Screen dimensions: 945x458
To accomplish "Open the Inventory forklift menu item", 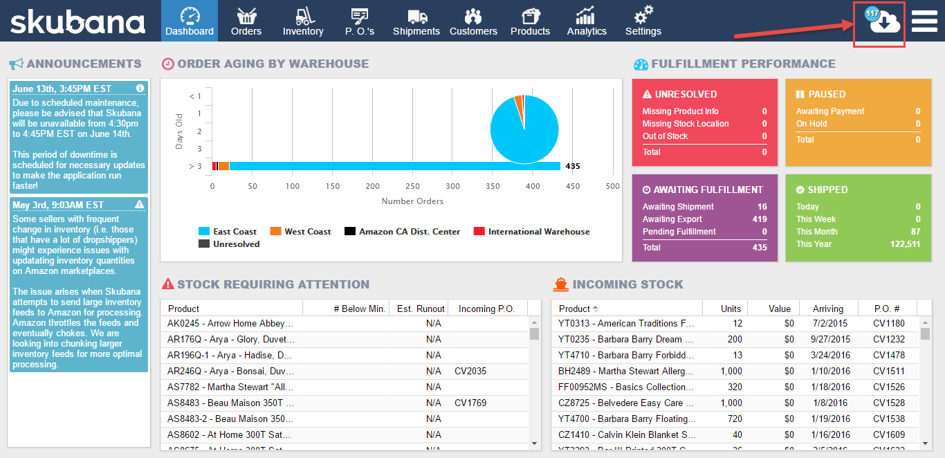I will click(303, 21).
